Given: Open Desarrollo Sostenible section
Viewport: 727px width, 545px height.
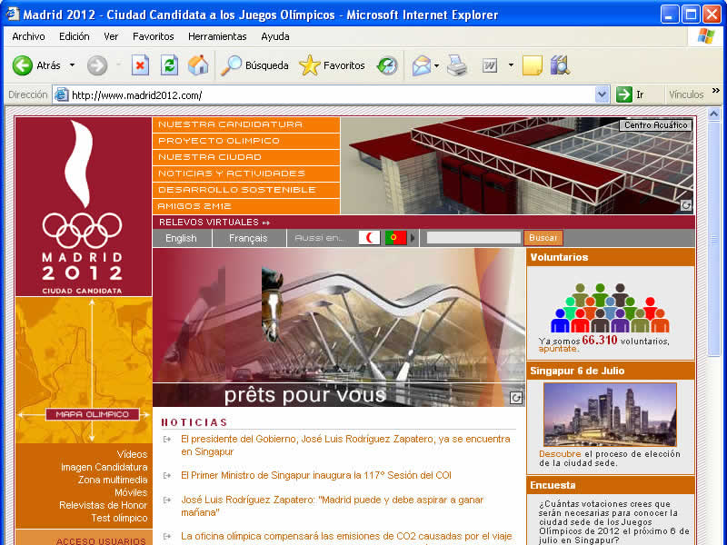Looking at the screenshot, I should click(x=246, y=190).
